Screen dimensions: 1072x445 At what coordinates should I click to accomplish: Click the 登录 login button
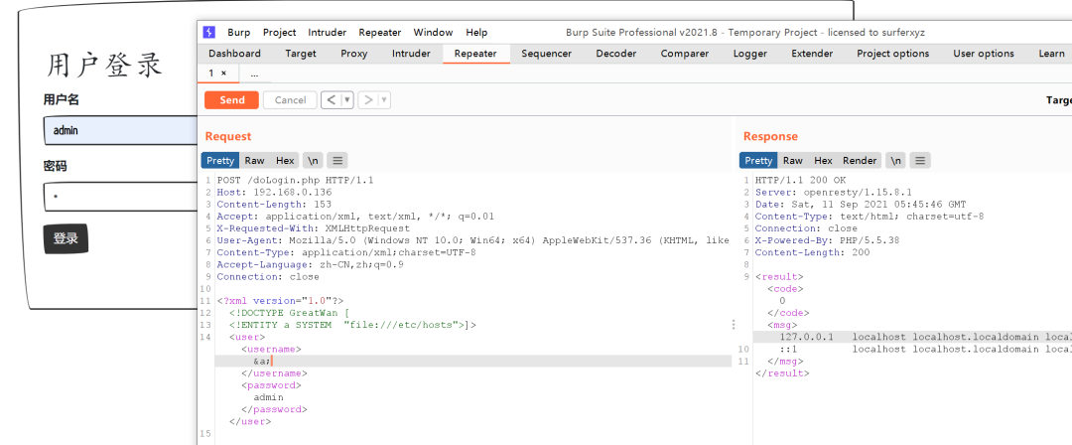coord(66,239)
